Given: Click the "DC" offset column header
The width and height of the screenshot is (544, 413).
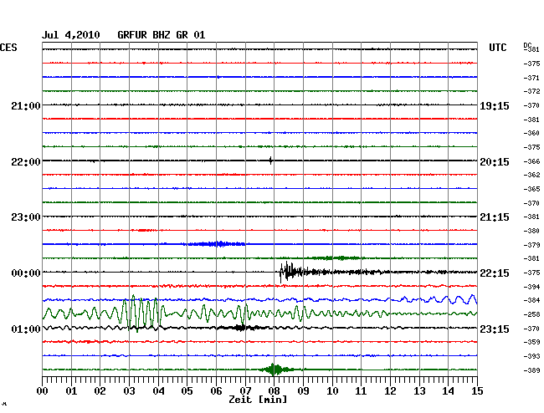Looking at the screenshot, I should click(x=527, y=45).
